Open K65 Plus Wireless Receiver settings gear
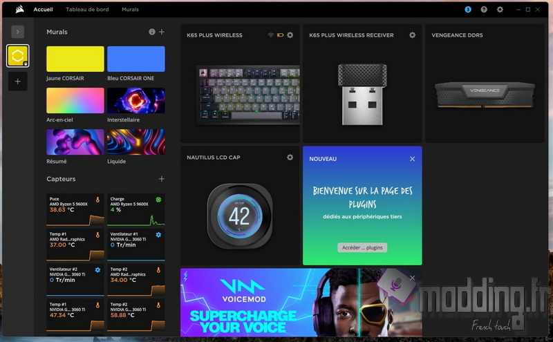This screenshot has width=553, height=342. coord(413,35)
